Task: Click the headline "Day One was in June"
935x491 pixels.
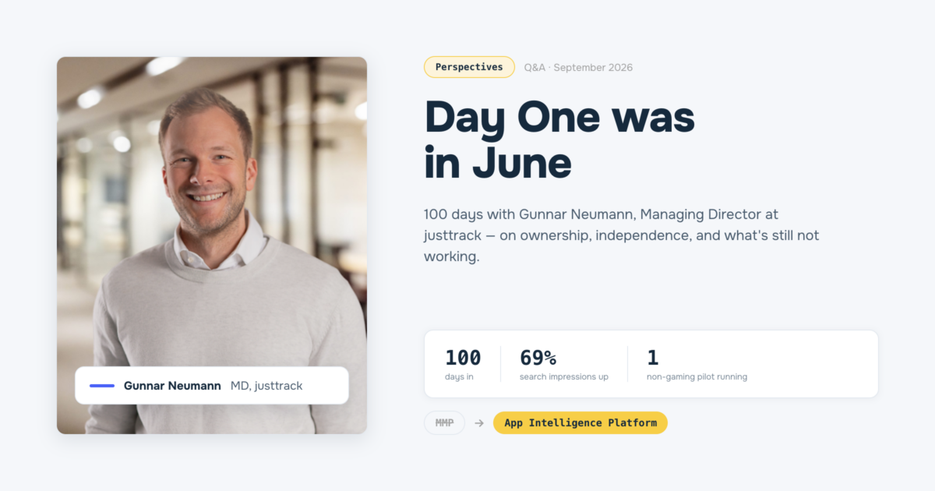Action: click(559, 140)
